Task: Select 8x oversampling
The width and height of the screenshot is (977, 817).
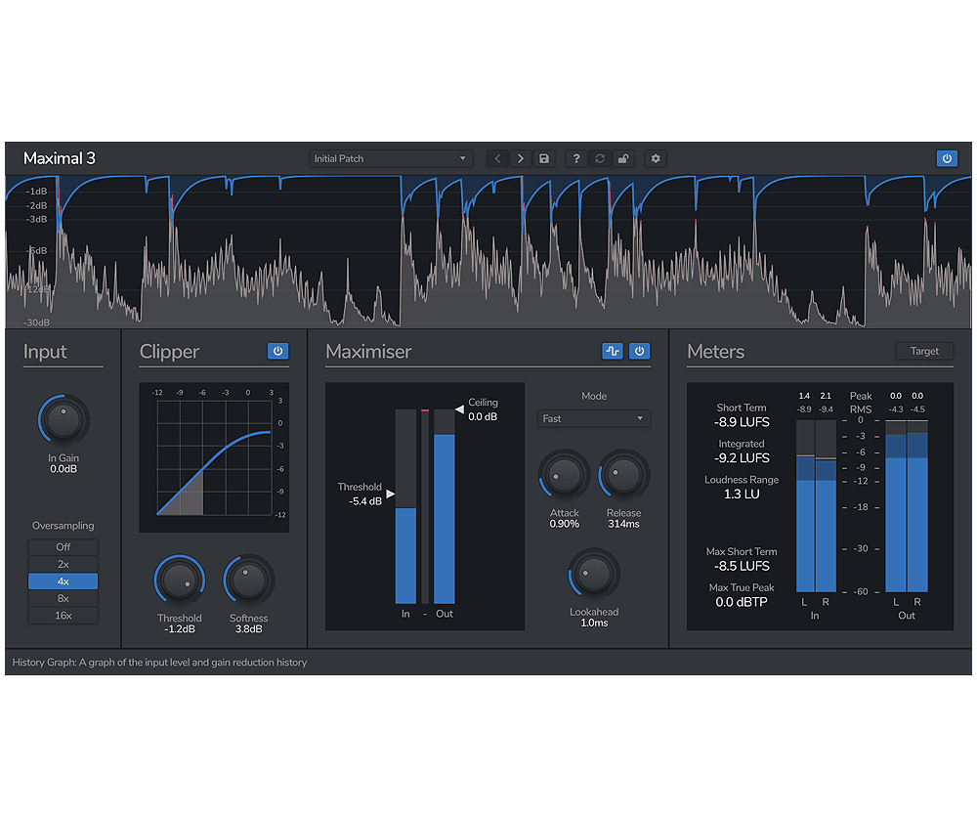Action: (63, 598)
